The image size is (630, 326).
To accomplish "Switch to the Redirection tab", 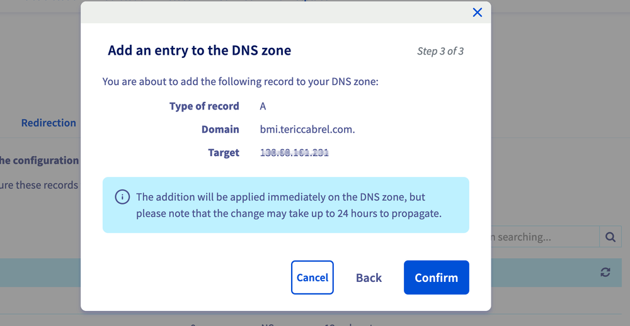I will coord(49,123).
